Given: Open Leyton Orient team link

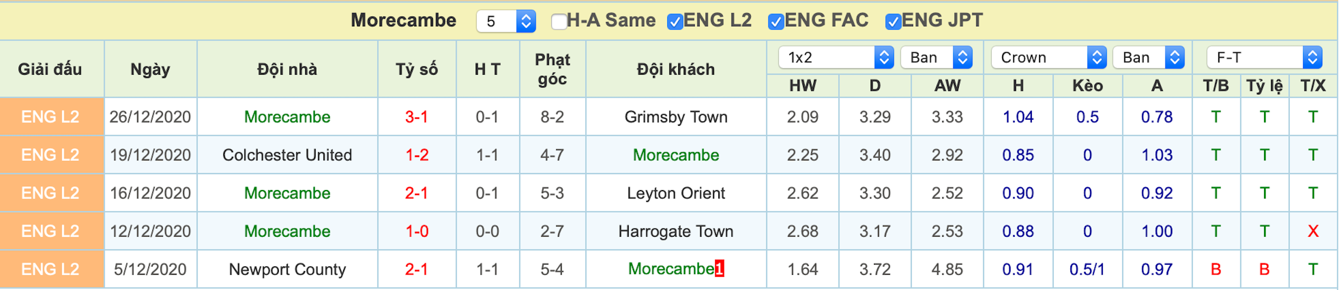Looking at the screenshot, I should click(x=676, y=193).
